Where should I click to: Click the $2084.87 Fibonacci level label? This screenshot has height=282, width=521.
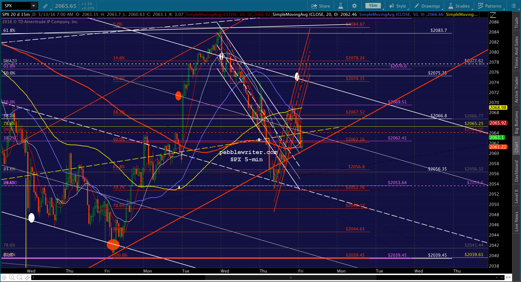coord(355,24)
